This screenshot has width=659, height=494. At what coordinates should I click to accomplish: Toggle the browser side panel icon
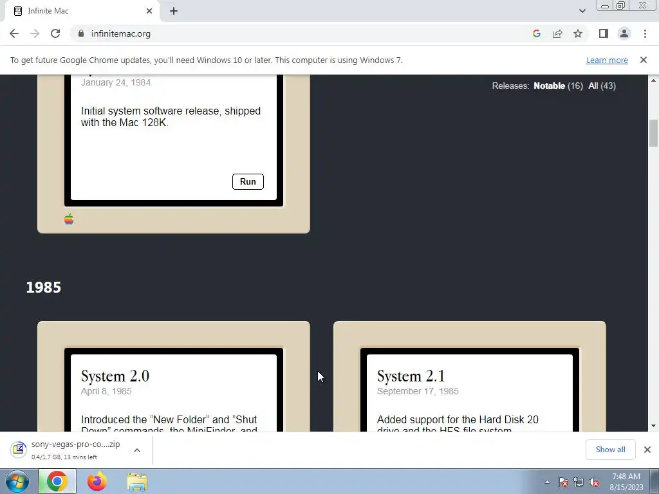pos(604,33)
